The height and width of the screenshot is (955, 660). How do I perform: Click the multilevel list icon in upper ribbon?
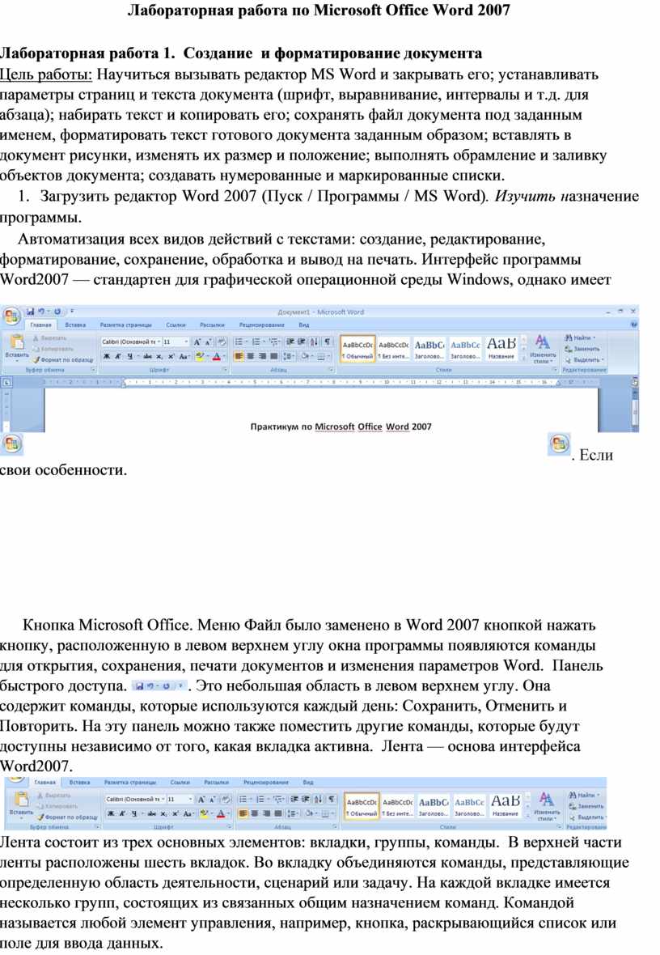pos(274,342)
